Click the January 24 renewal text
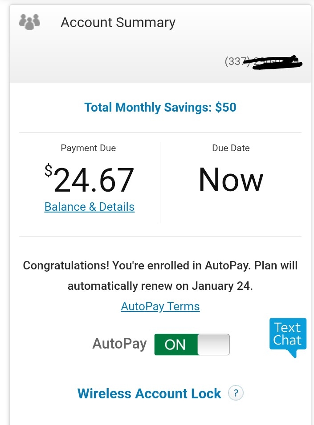 pyautogui.click(x=221, y=286)
